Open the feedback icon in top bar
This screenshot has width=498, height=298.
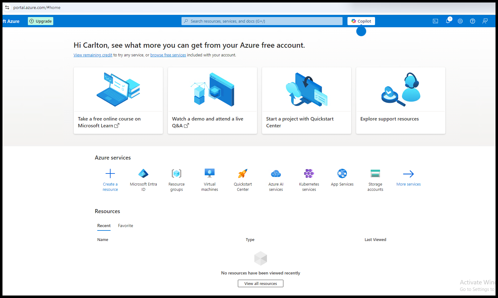(485, 21)
